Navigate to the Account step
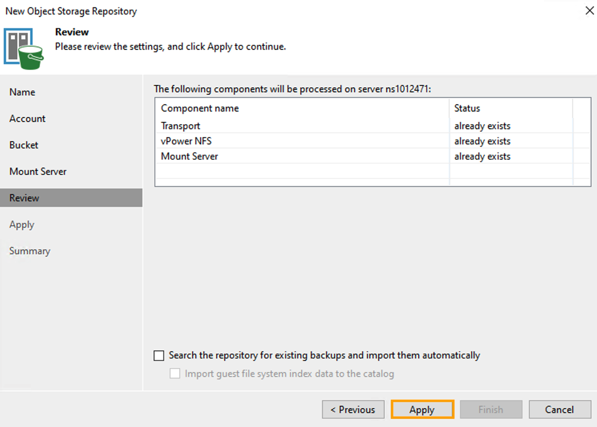Image resolution: width=597 pixels, height=427 pixels. (x=27, y=118)
